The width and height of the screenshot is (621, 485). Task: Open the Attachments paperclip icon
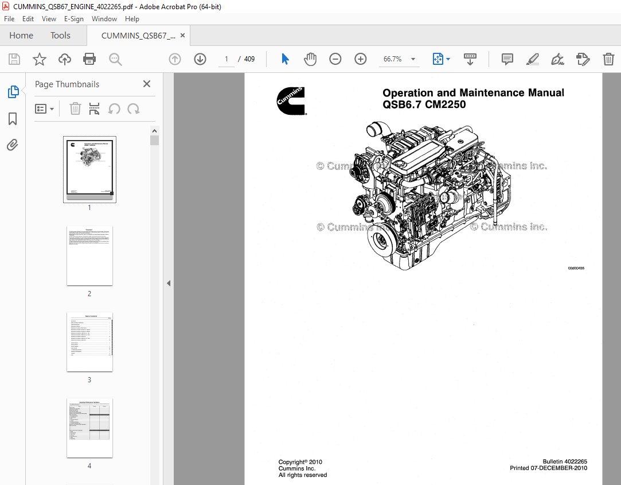click(13, 145)
